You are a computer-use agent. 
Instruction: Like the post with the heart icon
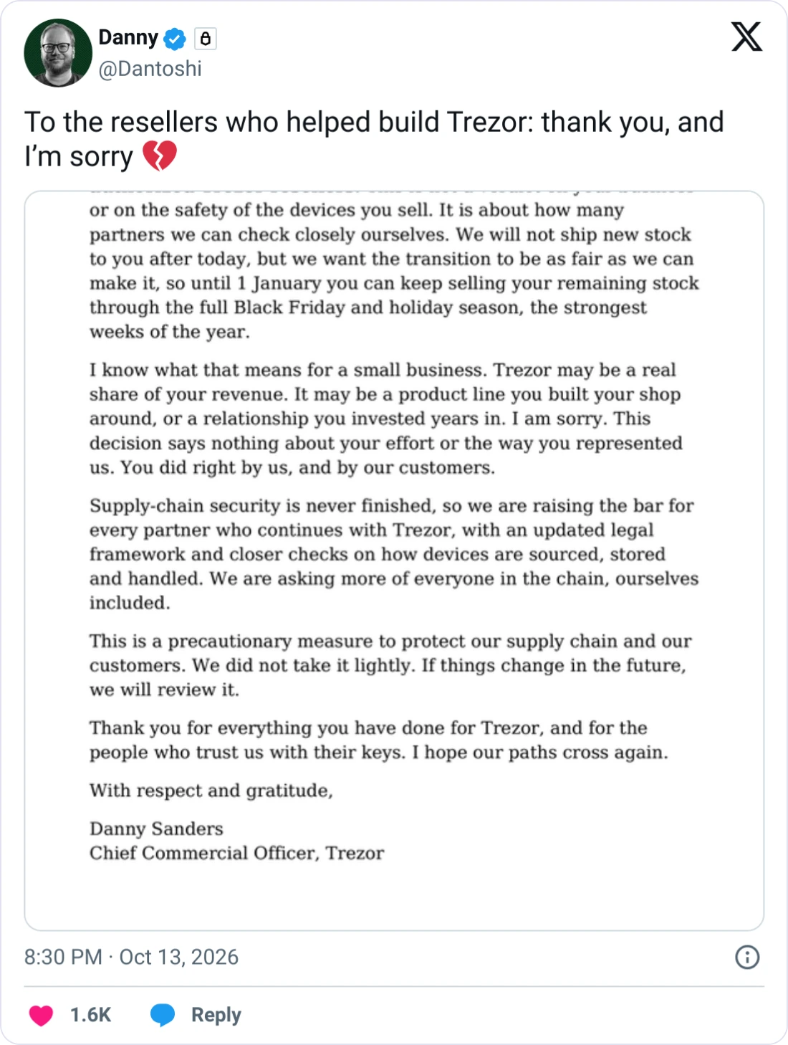click(42, 1015)
